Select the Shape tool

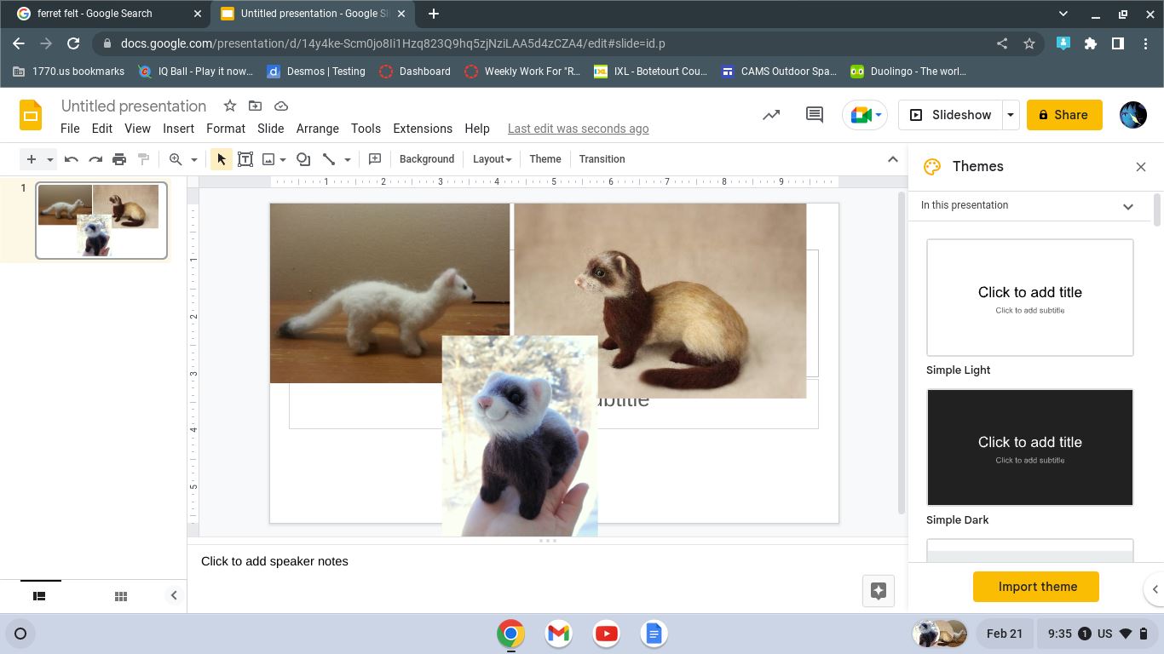point(303,159)
